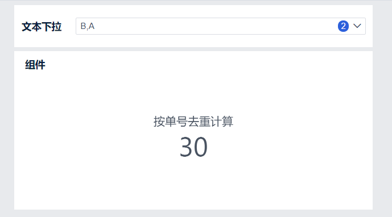The height and width of the screenshot is (217, 392).
Task: Expand the dropdown using the chevron arrow
Action: 357,26
